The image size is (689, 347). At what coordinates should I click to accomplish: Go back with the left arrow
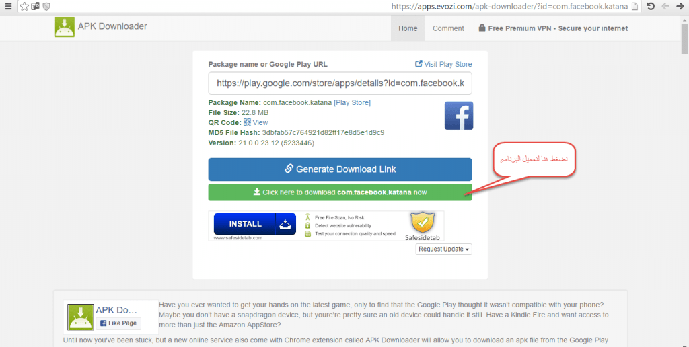(665, 6)
